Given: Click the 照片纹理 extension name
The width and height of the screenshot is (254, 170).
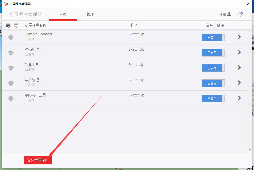Looking at the screenshot, I should pyautogui.click(x=32, y=80).
